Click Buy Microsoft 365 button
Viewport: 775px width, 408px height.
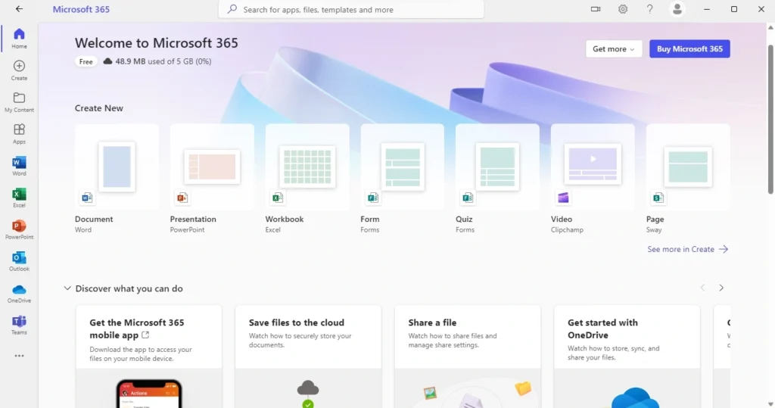[689, 49]
